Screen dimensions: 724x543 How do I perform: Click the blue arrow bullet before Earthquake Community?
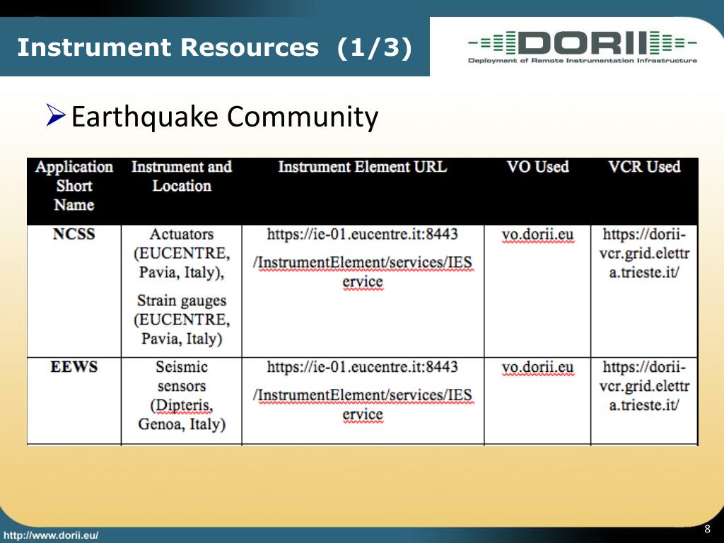tap(57, 115)
